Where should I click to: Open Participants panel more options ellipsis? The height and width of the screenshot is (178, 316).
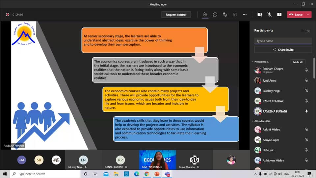pyautogui.click(x=302, y=31)
